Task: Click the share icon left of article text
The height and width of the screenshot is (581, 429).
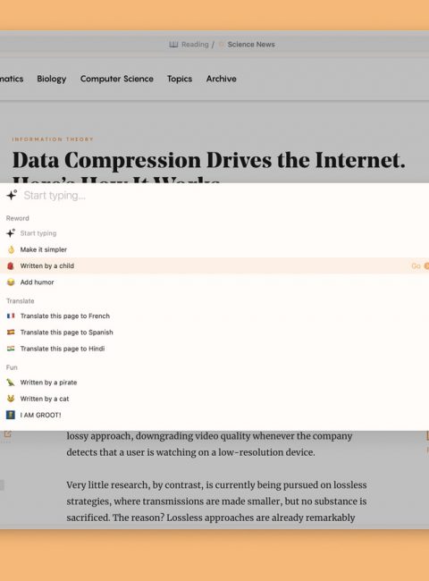Action: click(7, 434)
